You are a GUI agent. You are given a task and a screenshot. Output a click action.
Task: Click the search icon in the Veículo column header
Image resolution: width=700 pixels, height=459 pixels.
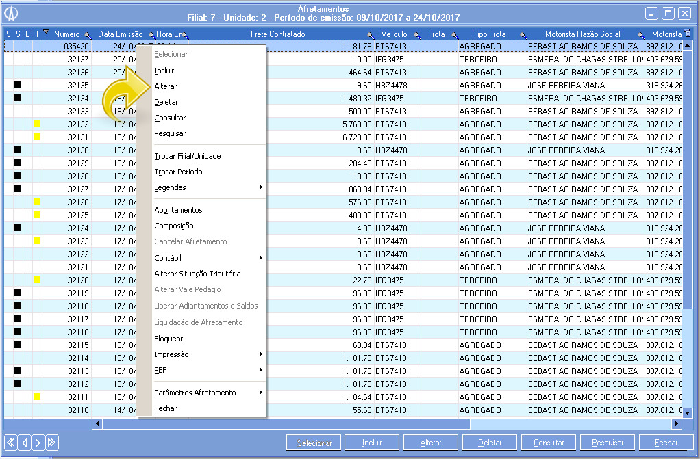click(416, 34)
